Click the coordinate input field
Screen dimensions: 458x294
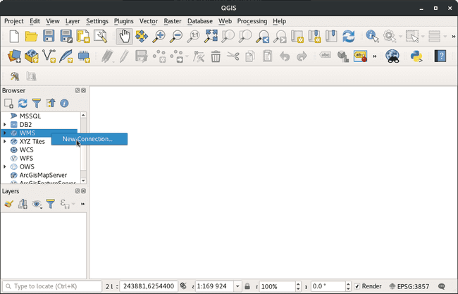(149, 286)
